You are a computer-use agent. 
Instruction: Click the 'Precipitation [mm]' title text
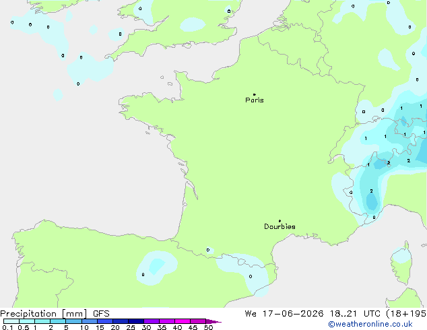tap(44, 314)
